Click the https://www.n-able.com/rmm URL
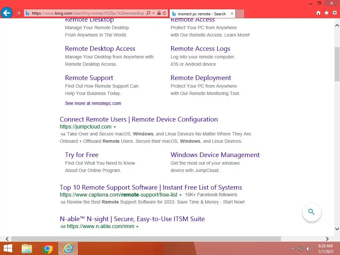The image size is (340, 255). pos(100,226)
